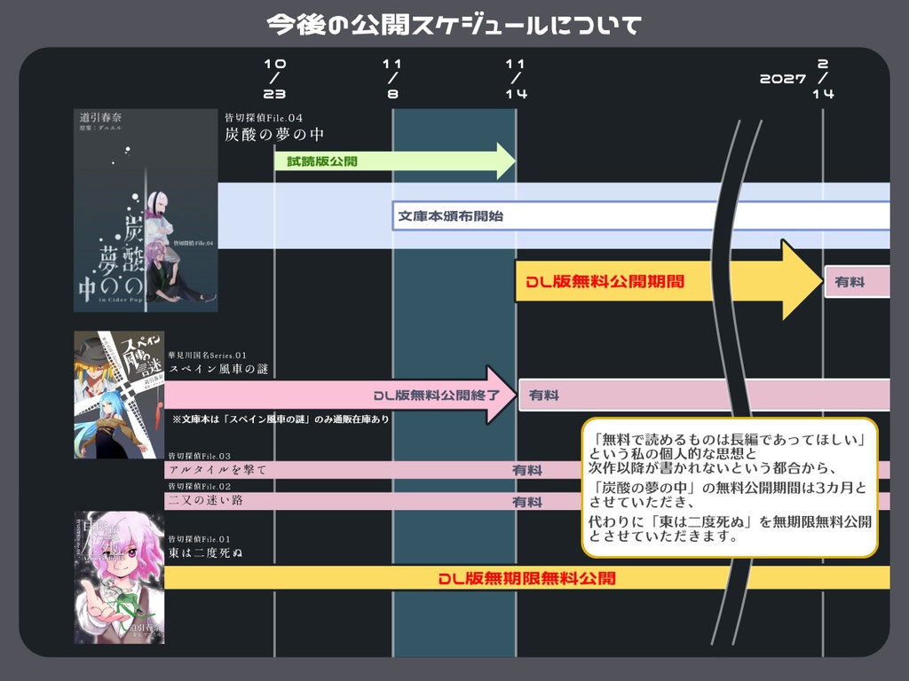Click the yellow DL版無期限無料公開 bar
This screenshot has height=681, width=909.
click(x=527, y=578)
